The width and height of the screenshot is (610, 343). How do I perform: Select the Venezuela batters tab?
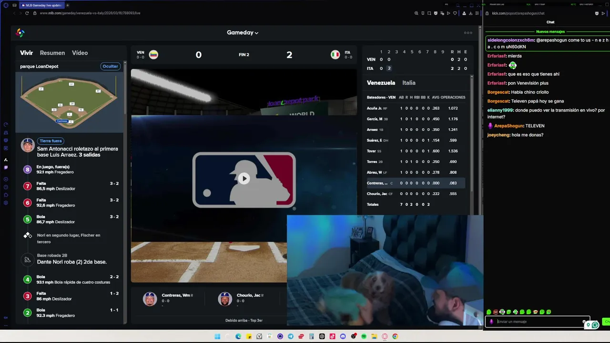coord(381,83)
